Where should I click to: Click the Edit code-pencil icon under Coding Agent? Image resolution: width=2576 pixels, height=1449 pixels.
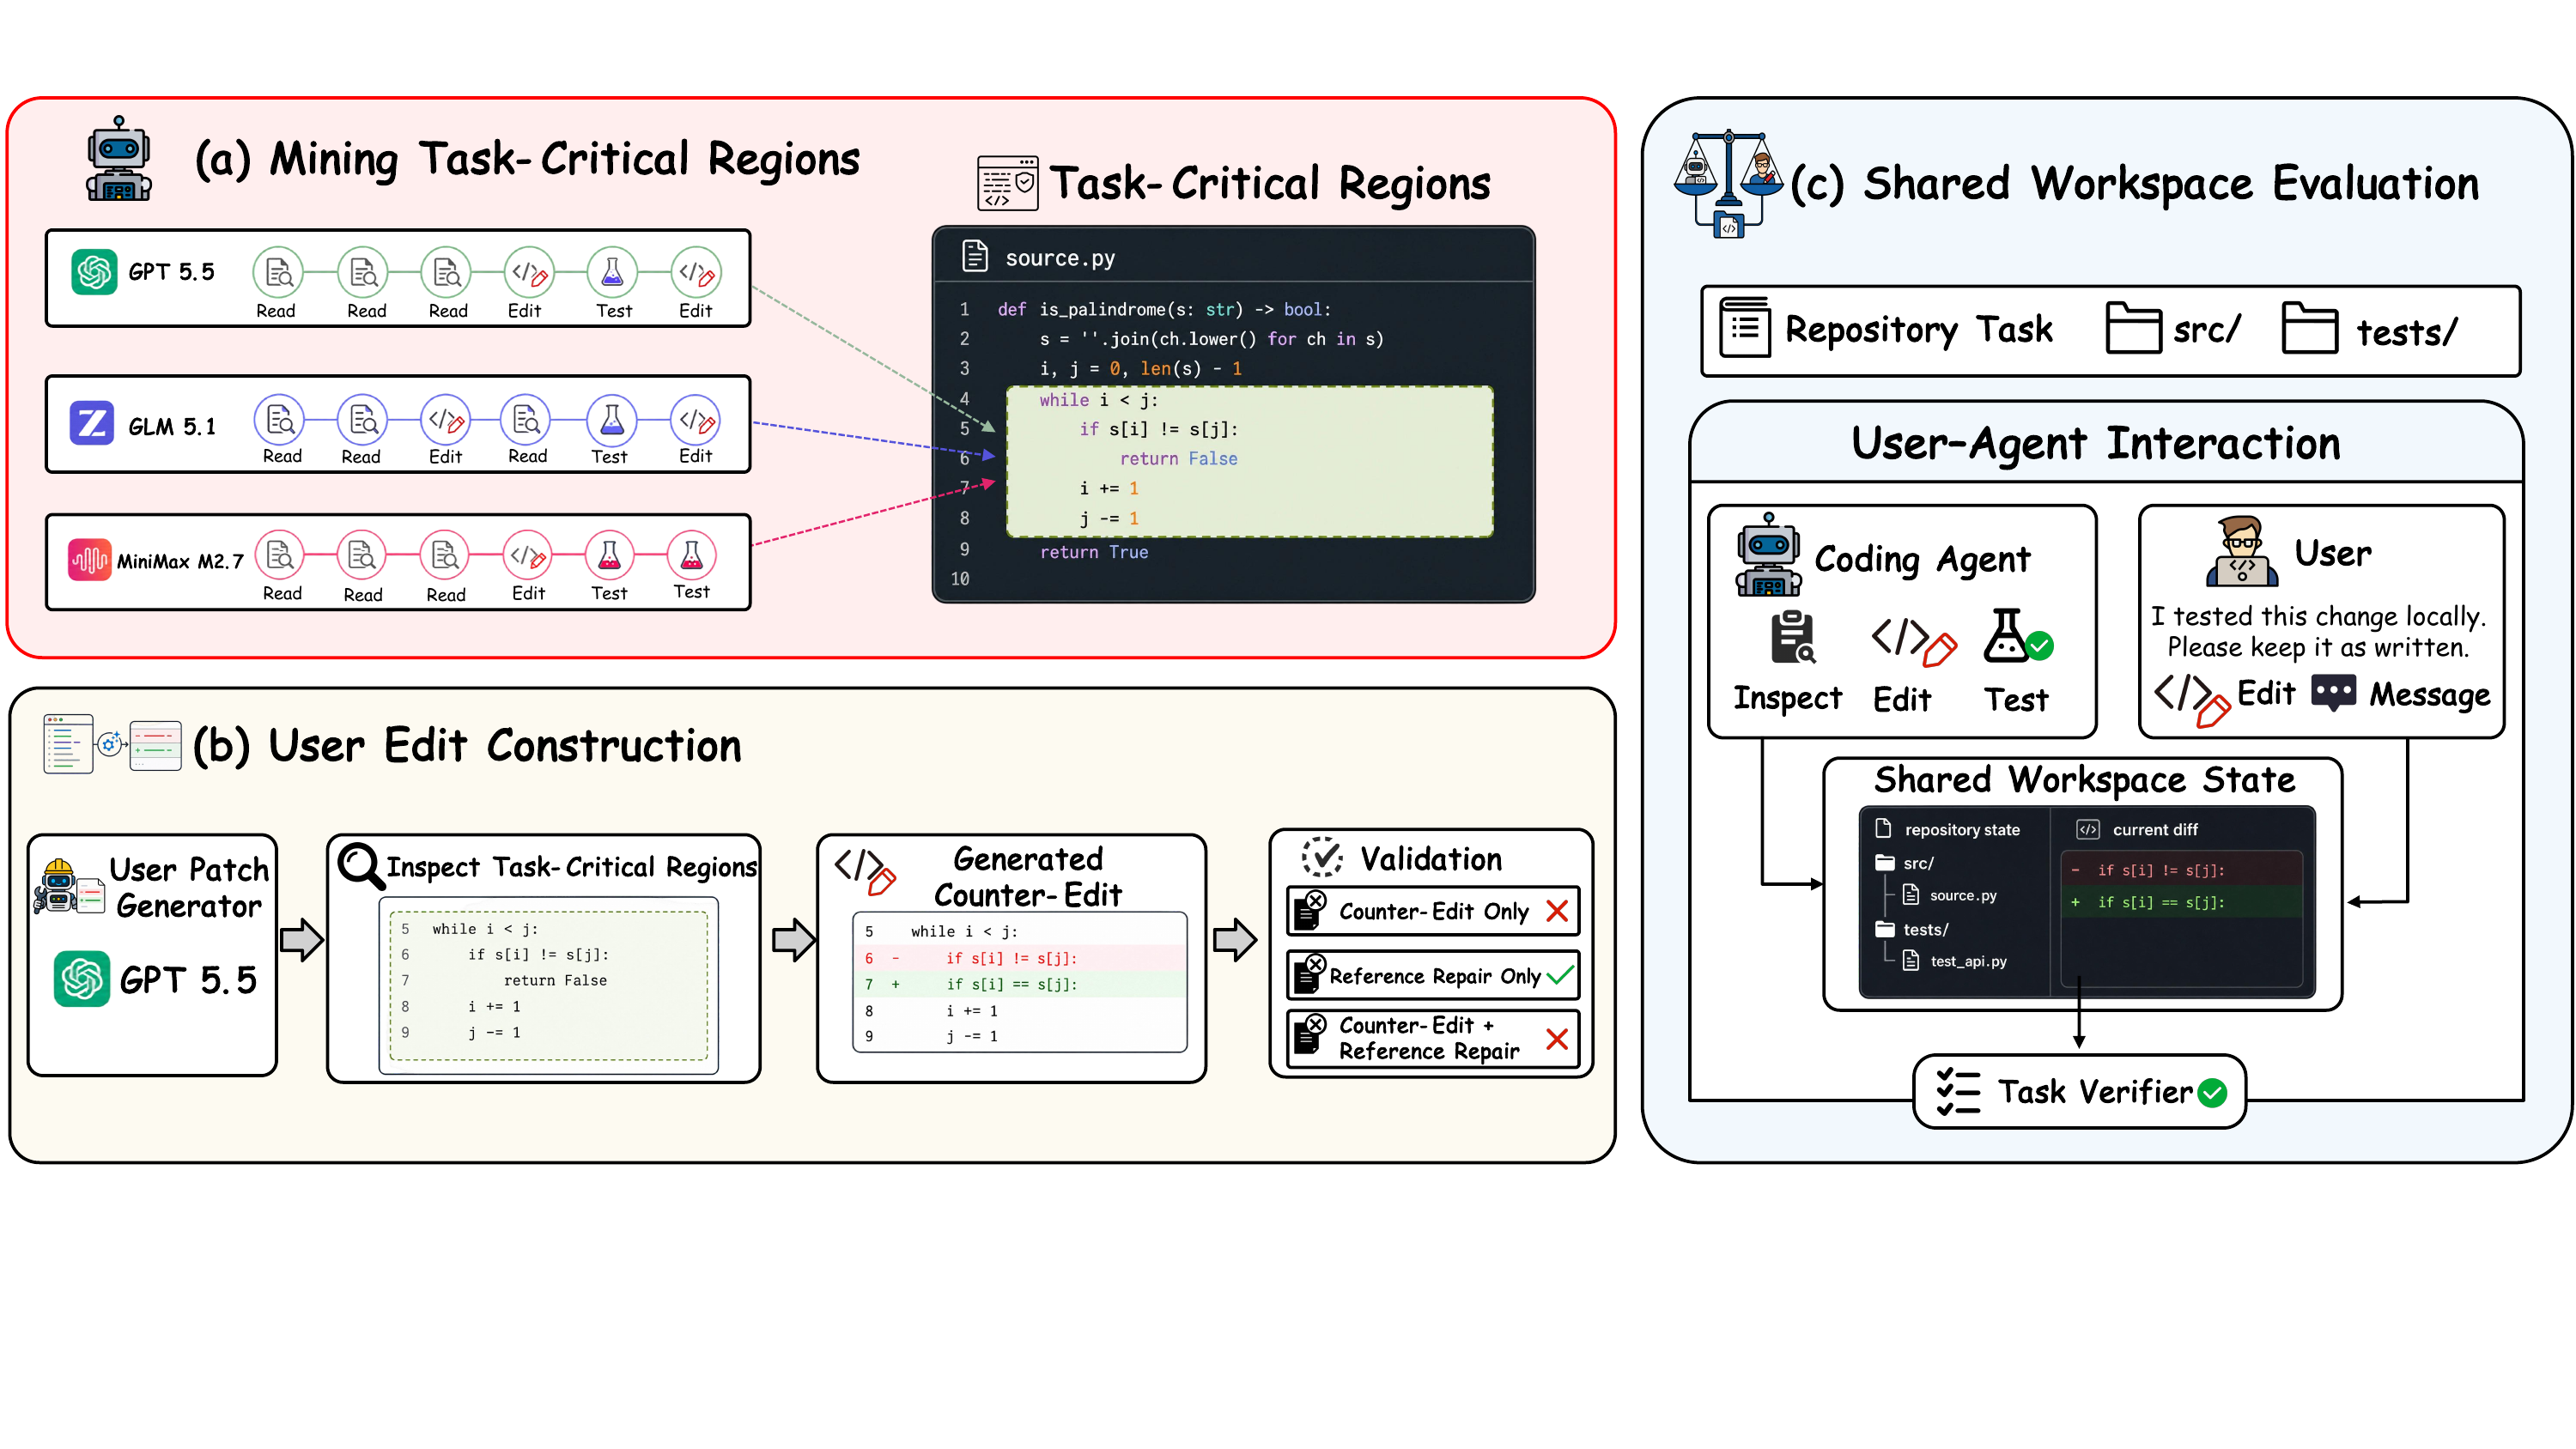coord(1913,641)
